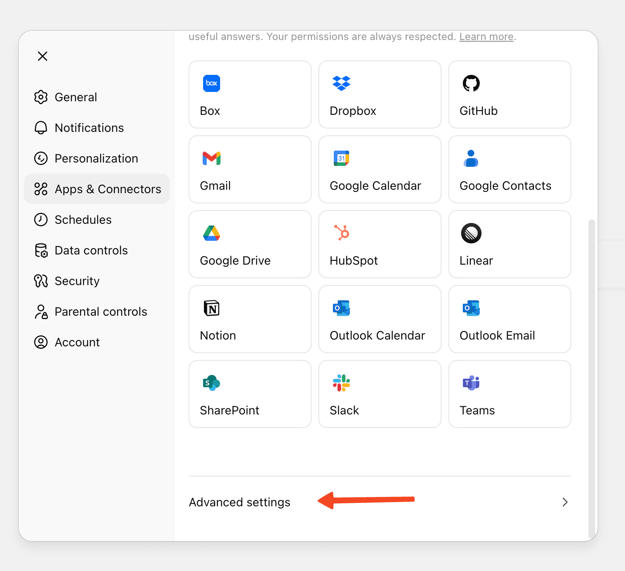Click the Data controls database icon
Viewport: 625px width, 571px height.
(41, 251)
